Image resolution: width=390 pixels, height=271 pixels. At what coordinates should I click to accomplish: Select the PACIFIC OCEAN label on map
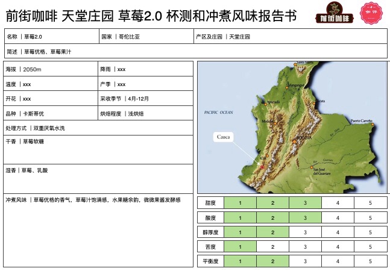pyautogui.click(x=218, y=113)
